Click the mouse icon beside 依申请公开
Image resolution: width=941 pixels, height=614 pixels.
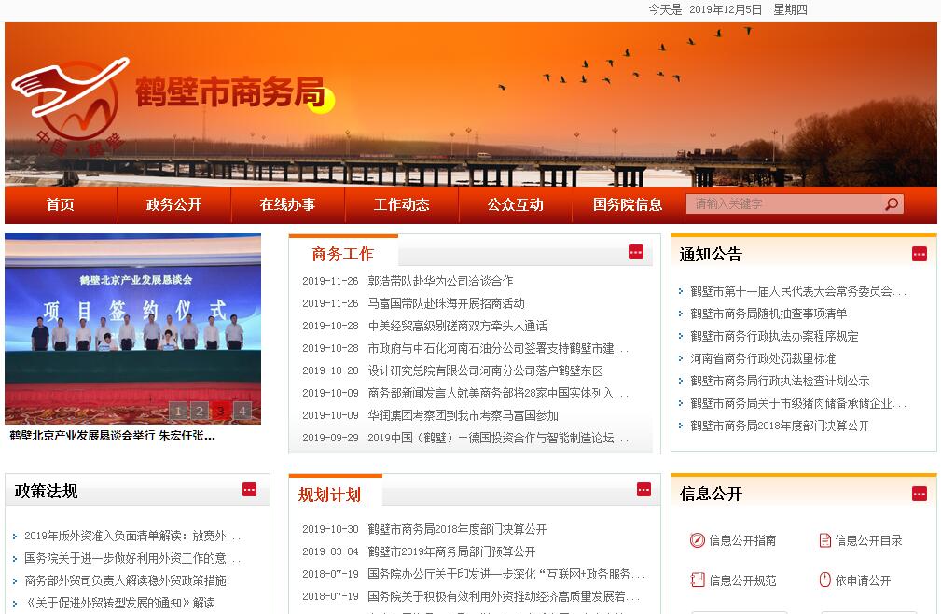(824, 580)
